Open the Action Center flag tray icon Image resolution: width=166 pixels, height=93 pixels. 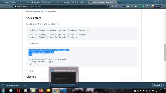[x=153, y=91]
